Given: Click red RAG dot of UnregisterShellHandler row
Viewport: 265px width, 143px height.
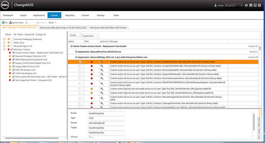Looking at the screenshot, I should (x=92, y=66).
